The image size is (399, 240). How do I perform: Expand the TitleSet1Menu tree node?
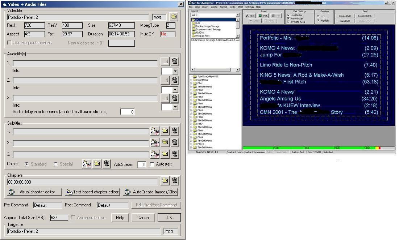pyautogui.click(x=191, y=87)
